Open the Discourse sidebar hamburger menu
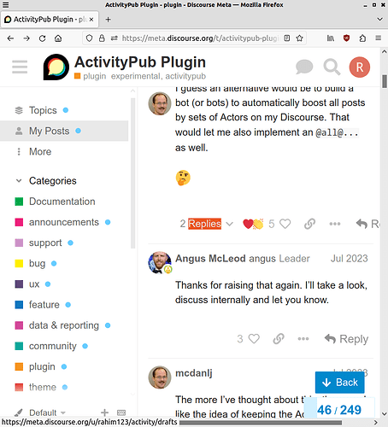Viewport: 388px width, 427px height. pos(20,67)
